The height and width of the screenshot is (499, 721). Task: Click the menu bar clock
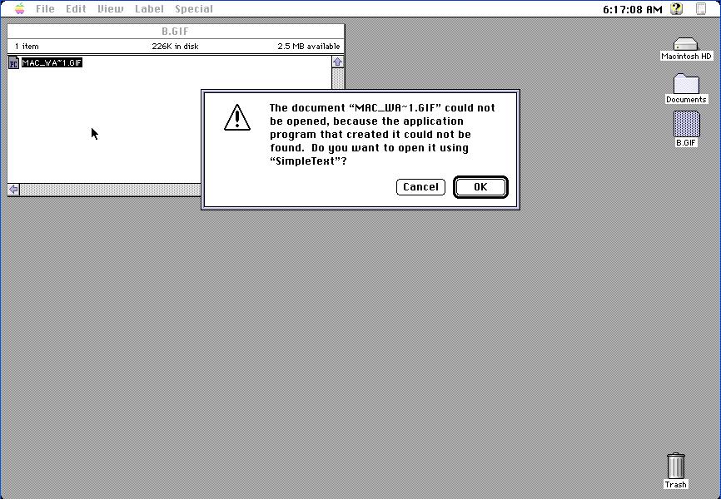633,9
